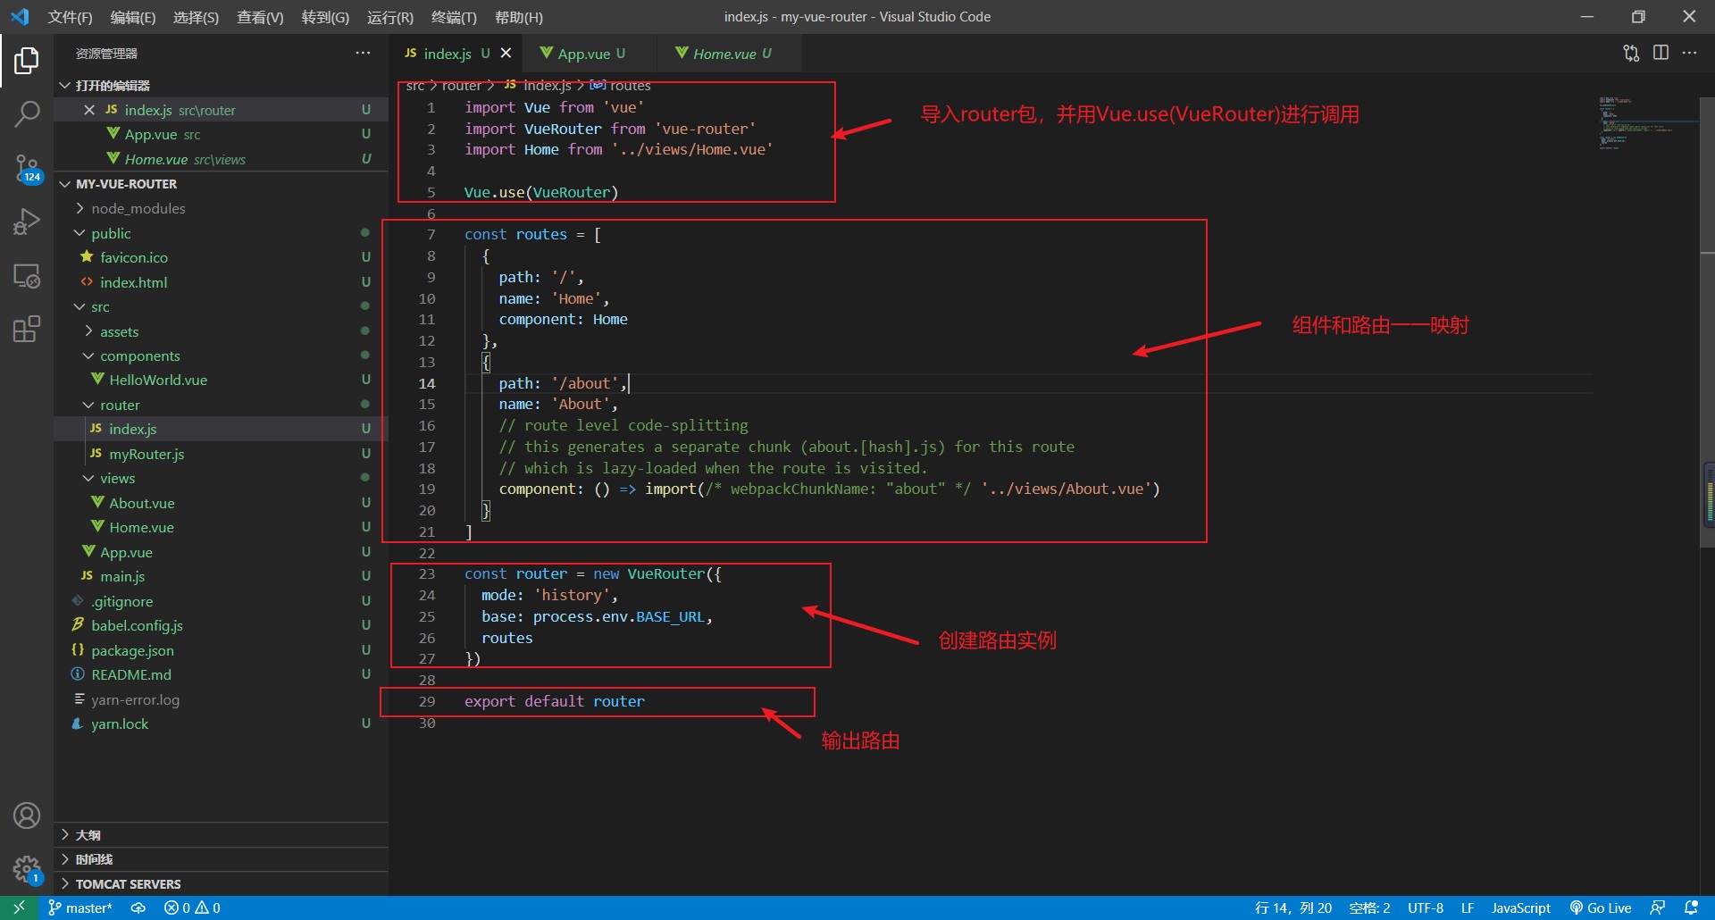Image resolution: width=1715 pixels, height=920 pixels.
Task: Split the editor to the right
Action: coord(1661,53)
